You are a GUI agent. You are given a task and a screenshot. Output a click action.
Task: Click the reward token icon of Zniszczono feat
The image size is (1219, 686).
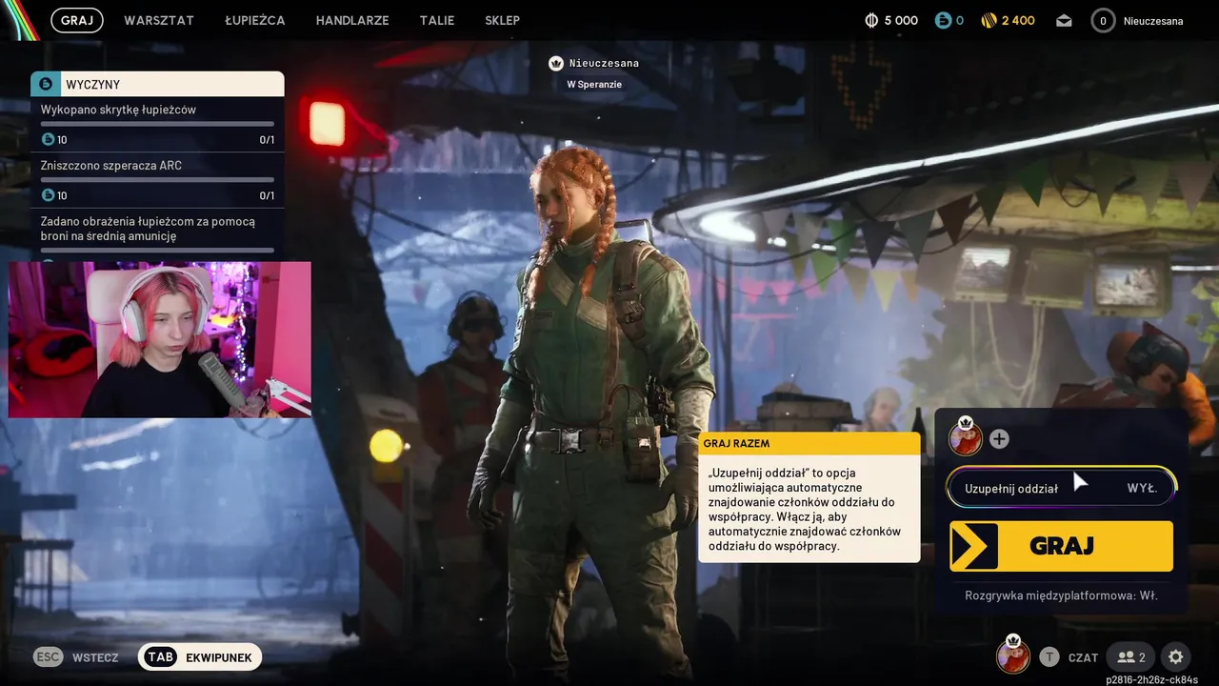tap(48, 195)
